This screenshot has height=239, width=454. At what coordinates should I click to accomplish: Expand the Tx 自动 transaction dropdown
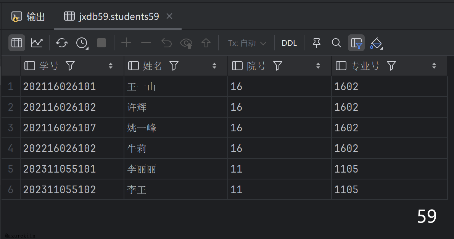pos(247,43)
